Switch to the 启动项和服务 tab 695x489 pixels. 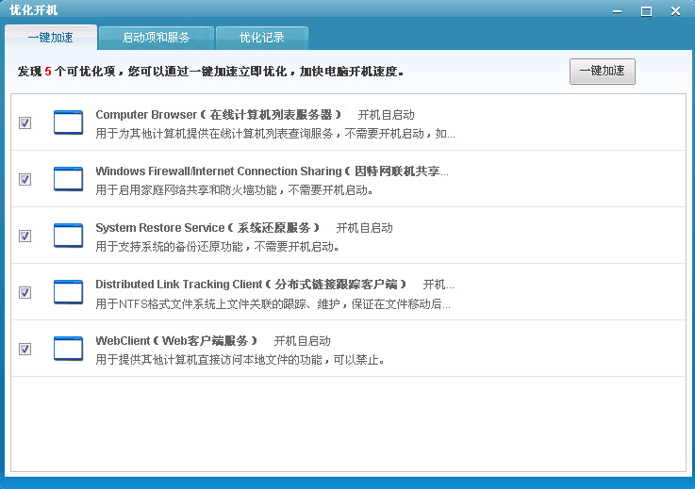[x=156, y=39]
